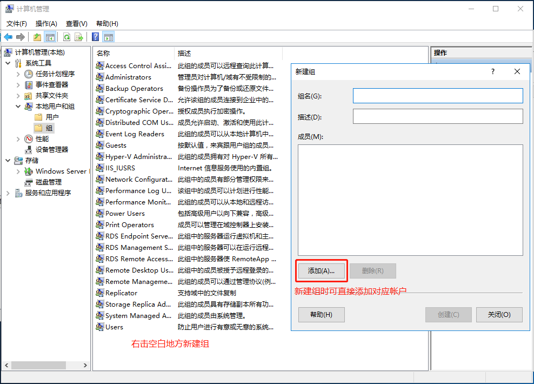Open Help via blue question mark icon
This screenshot has width=534, height=384.
95,37
